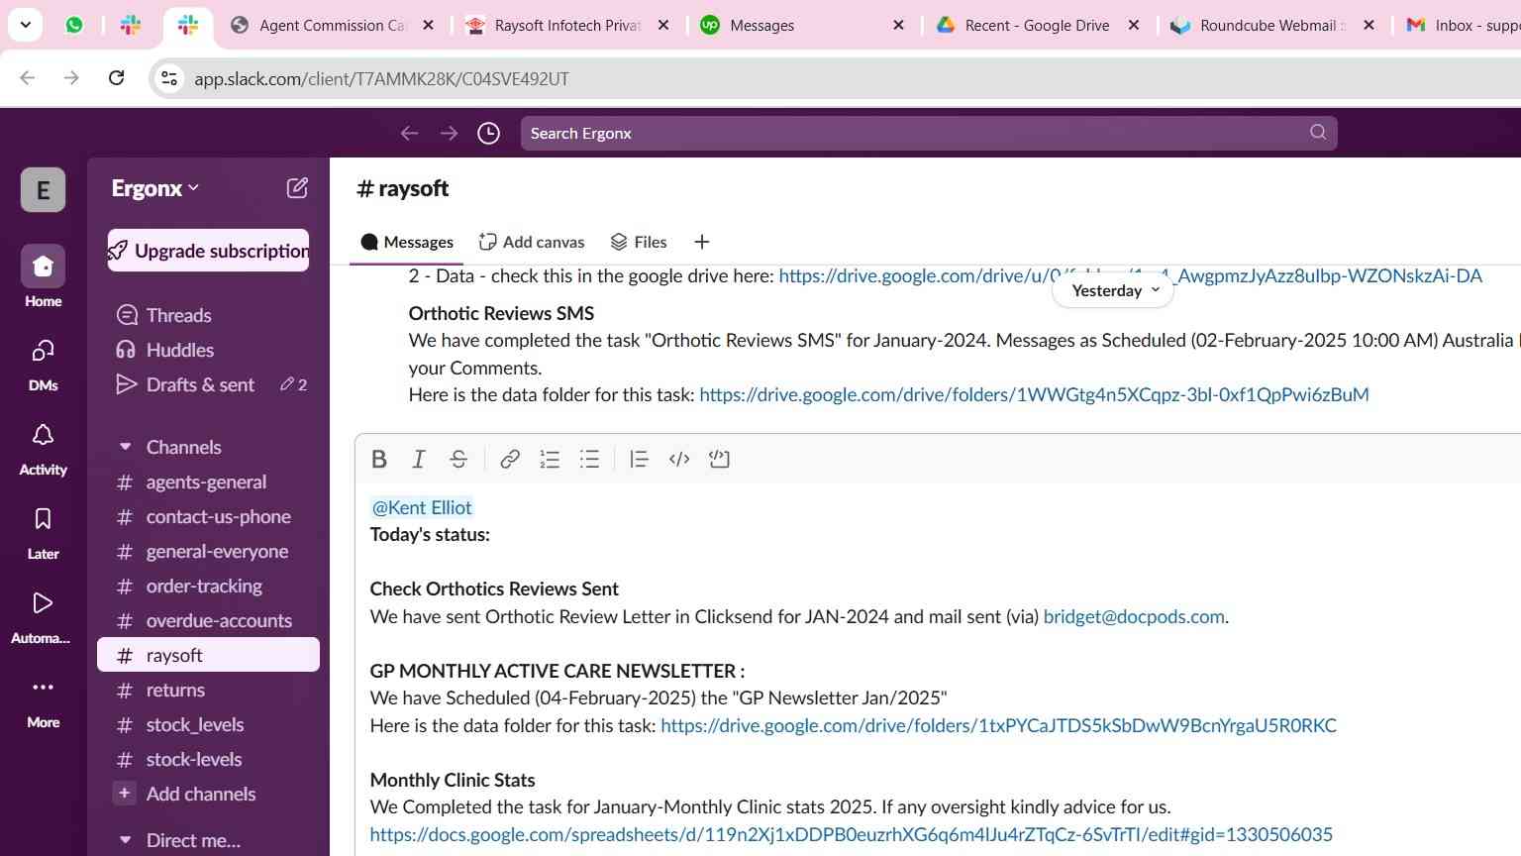The image size is (1521, 856).
Task: Insert a code block in composer
Action: [719, 459]
